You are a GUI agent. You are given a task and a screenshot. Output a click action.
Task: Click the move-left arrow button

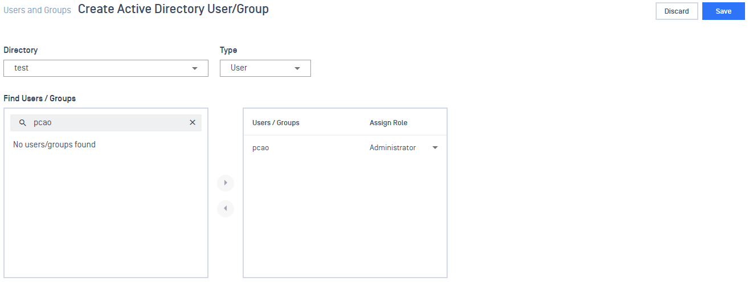pyautogui.click(x=226, y=209)
